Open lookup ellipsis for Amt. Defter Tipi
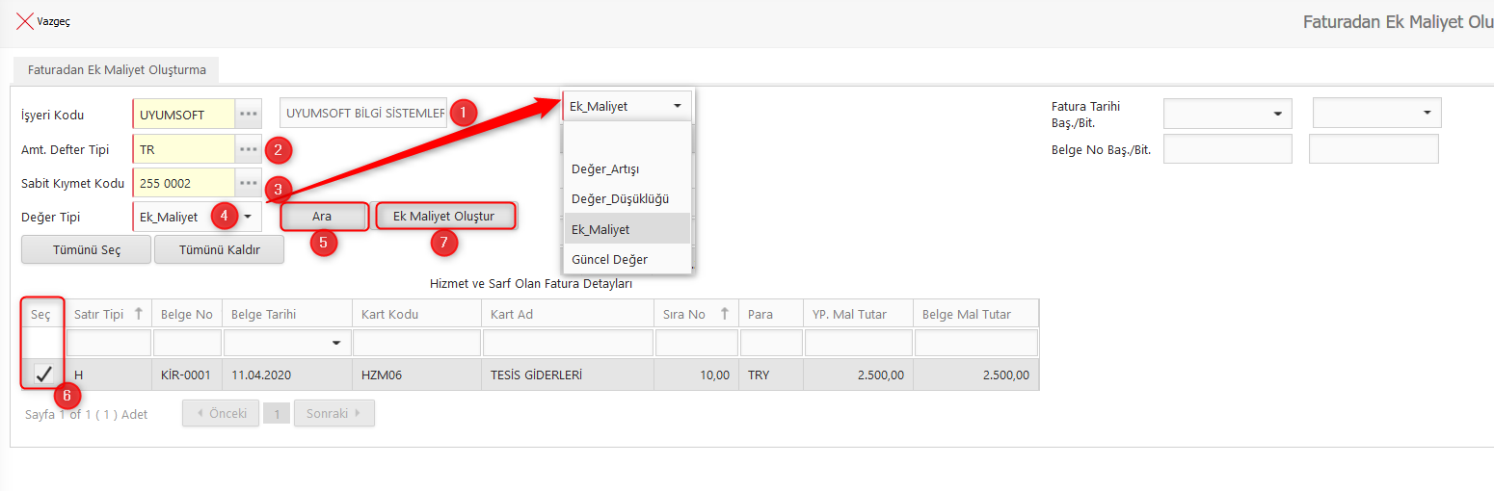This screenshot has height=491, width=1494. (249, 149)
